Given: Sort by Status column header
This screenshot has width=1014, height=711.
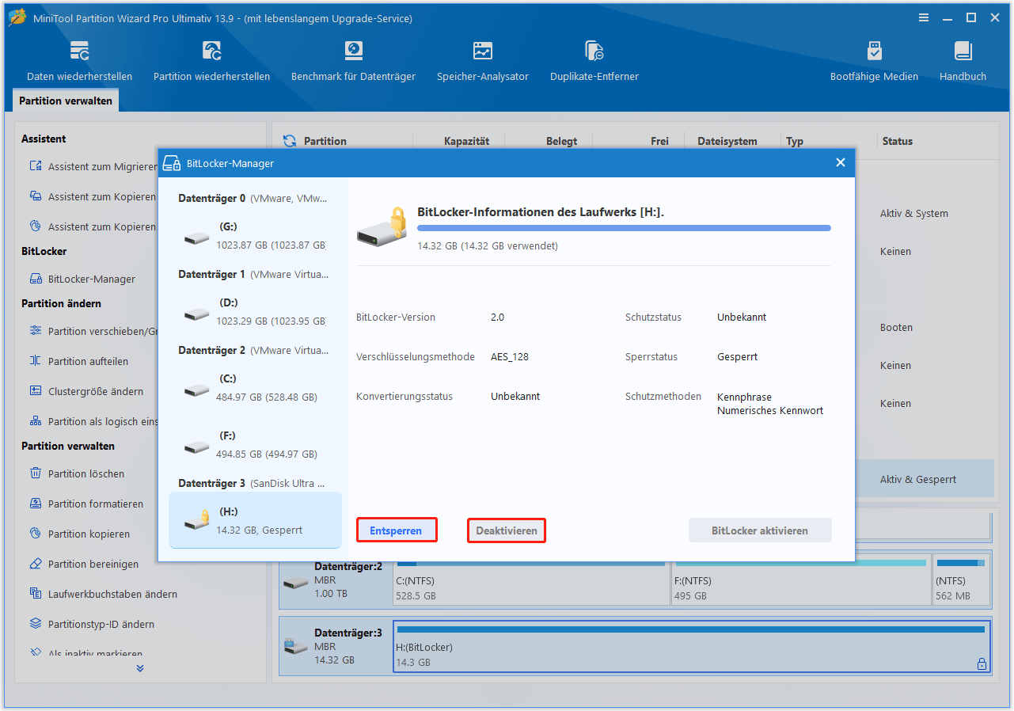Looking at the screenshot, I should click(x=898, y=141).
